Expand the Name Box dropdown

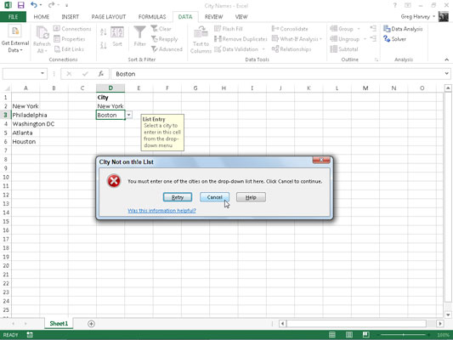coord(42,74)
